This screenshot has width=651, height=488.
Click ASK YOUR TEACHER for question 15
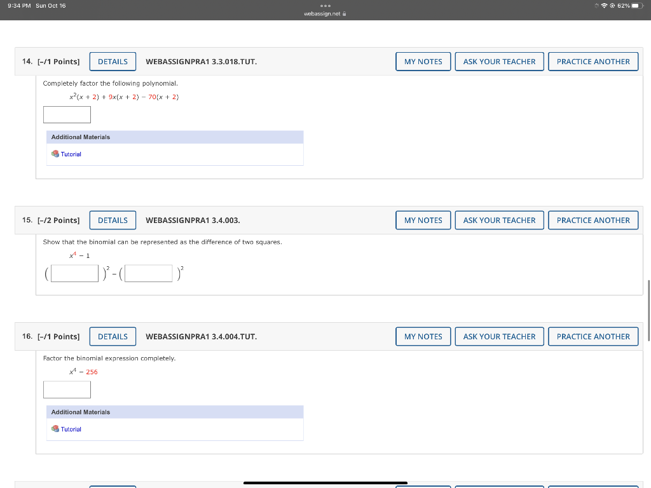point(499,220)
